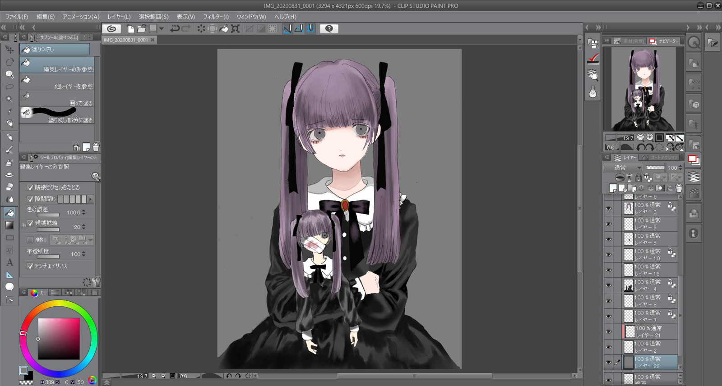Click the help question mark icon
Screen dimensions: 722x386
click(329, 29)
